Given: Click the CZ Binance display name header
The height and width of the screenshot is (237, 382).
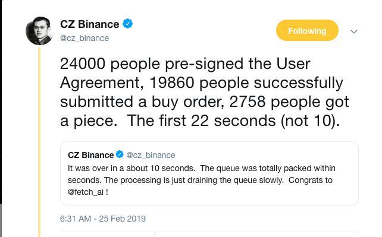Looking at the screenshot, I should pyautogui.click(x=89, y=24).
